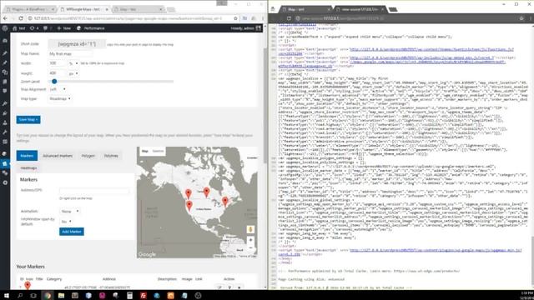The image size is (534, 300).
Task: Zoom out on the map with minus
Action: click(250, 248)
